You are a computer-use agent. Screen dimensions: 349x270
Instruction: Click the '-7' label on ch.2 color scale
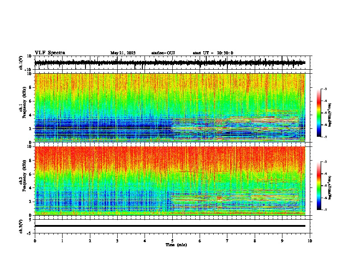(x=325, y=210)
